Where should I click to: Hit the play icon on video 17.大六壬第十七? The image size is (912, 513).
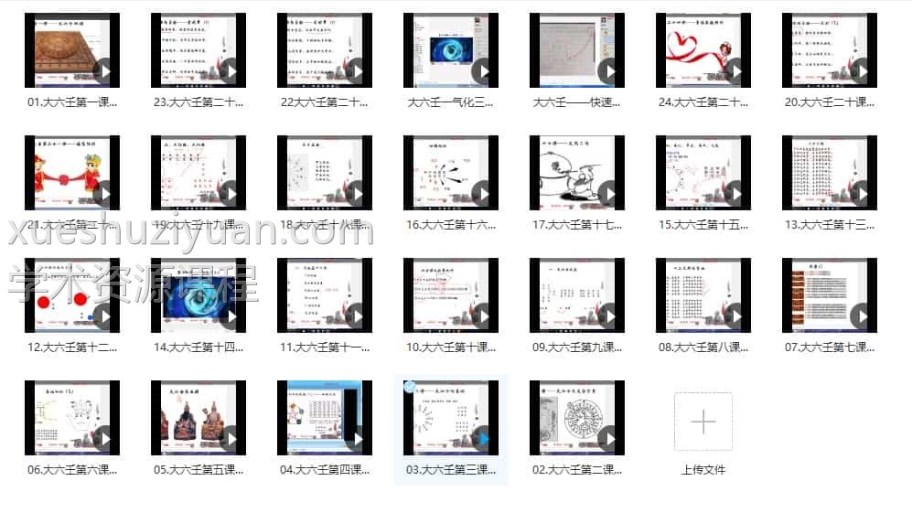(607, 194)
